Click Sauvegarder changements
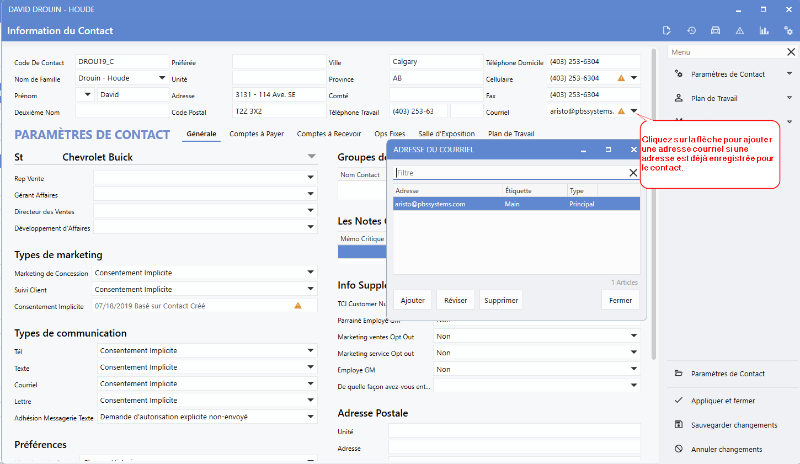This screenshot has height=464, width=800. 734,425
